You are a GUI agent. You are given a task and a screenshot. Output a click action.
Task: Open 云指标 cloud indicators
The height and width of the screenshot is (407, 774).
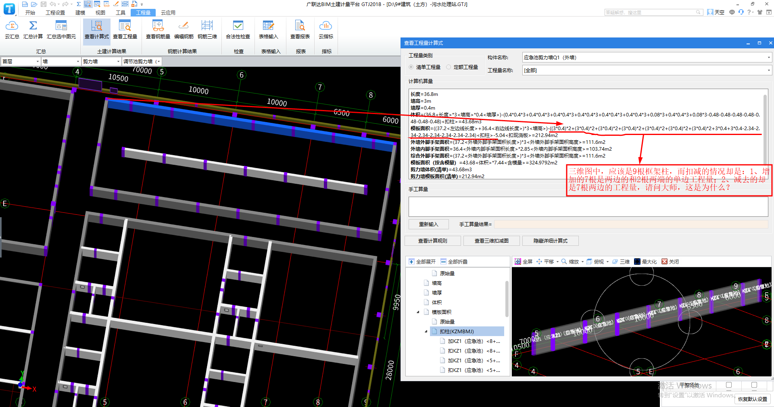click(x=326, y=30)
